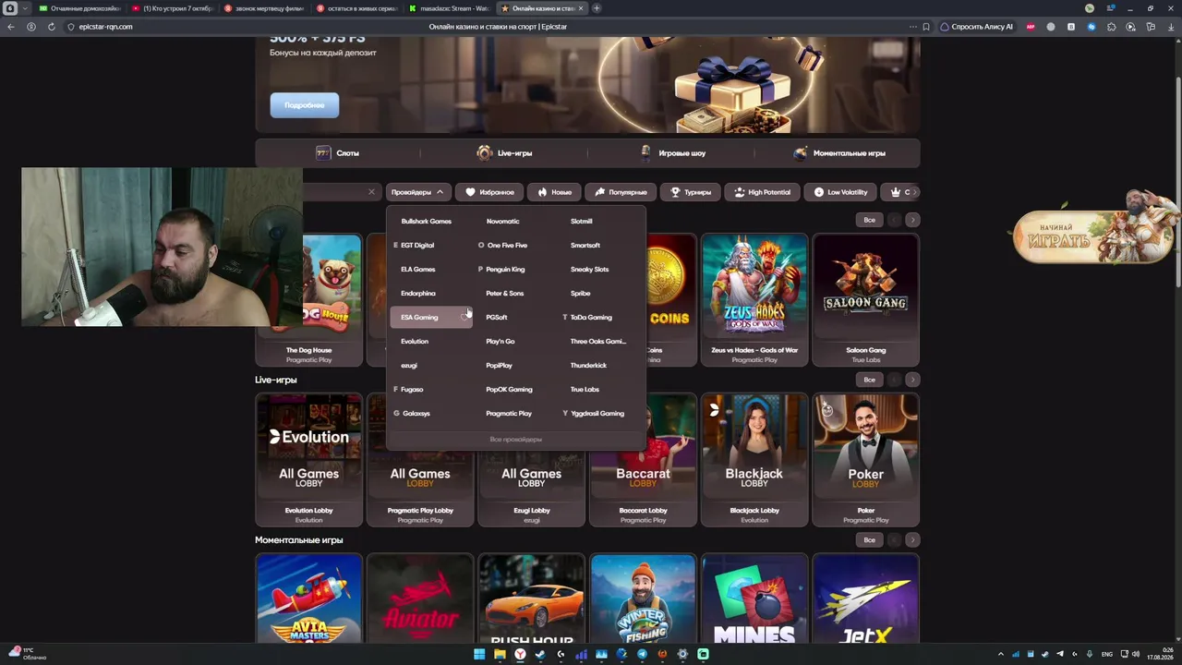Choose Slotmill provider
The height and width of the screenshot is (665, 1182).
pos(582,222)
